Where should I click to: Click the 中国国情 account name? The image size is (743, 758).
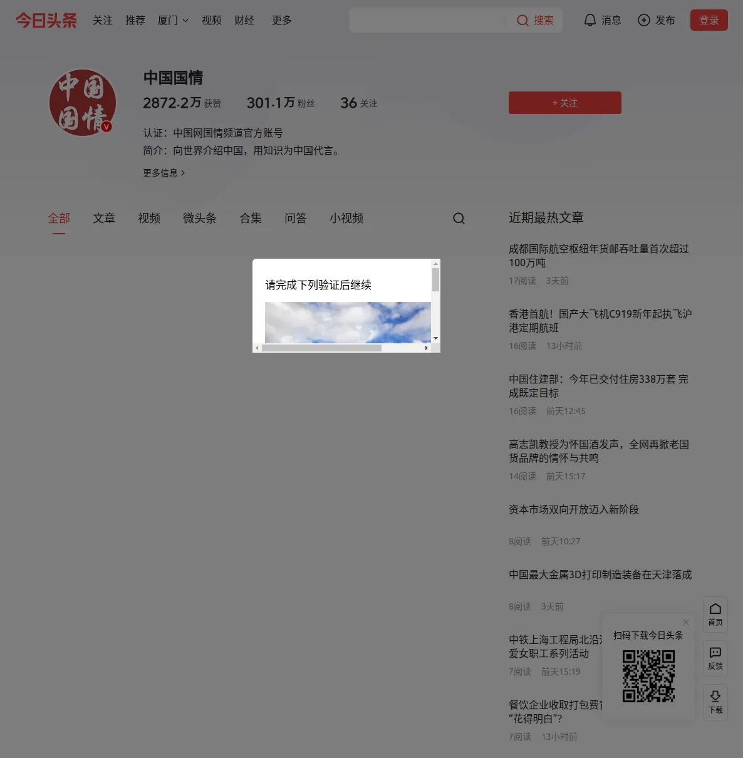173,78
